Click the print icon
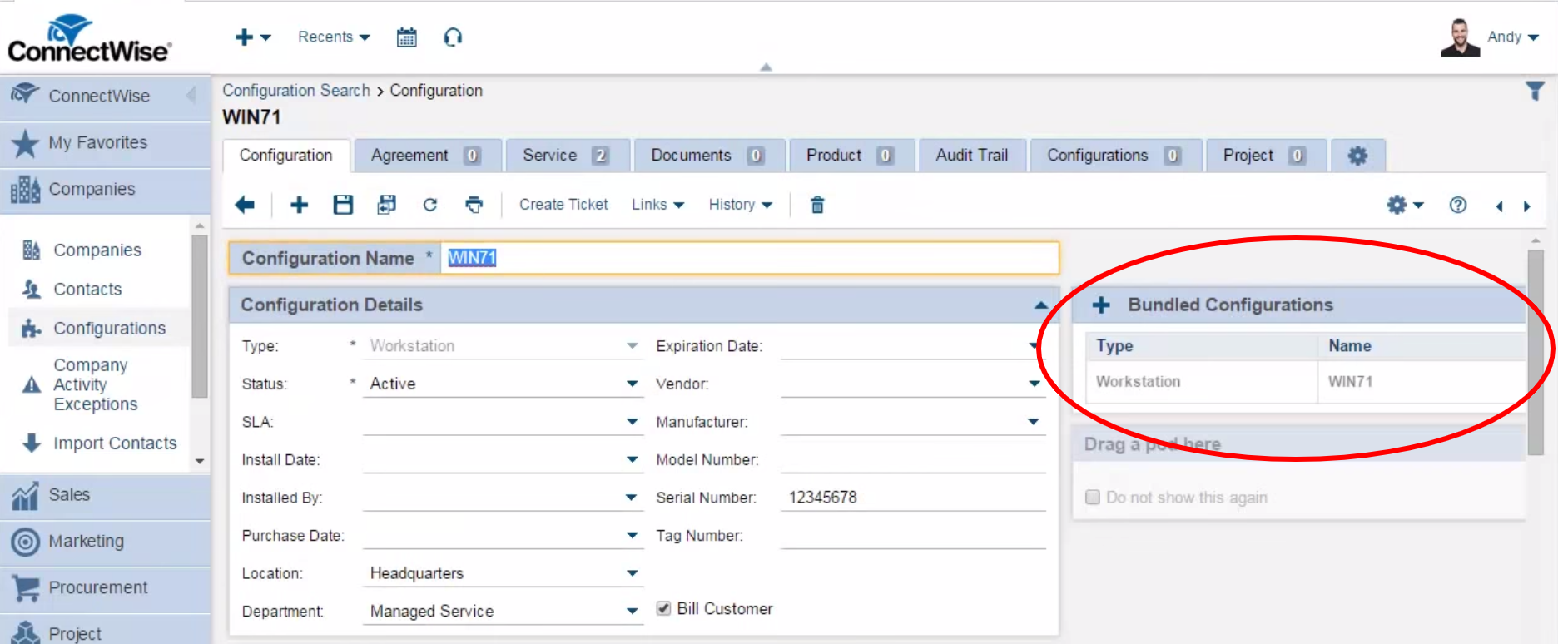The image size is (1558, 644). (x=474, y=205)
